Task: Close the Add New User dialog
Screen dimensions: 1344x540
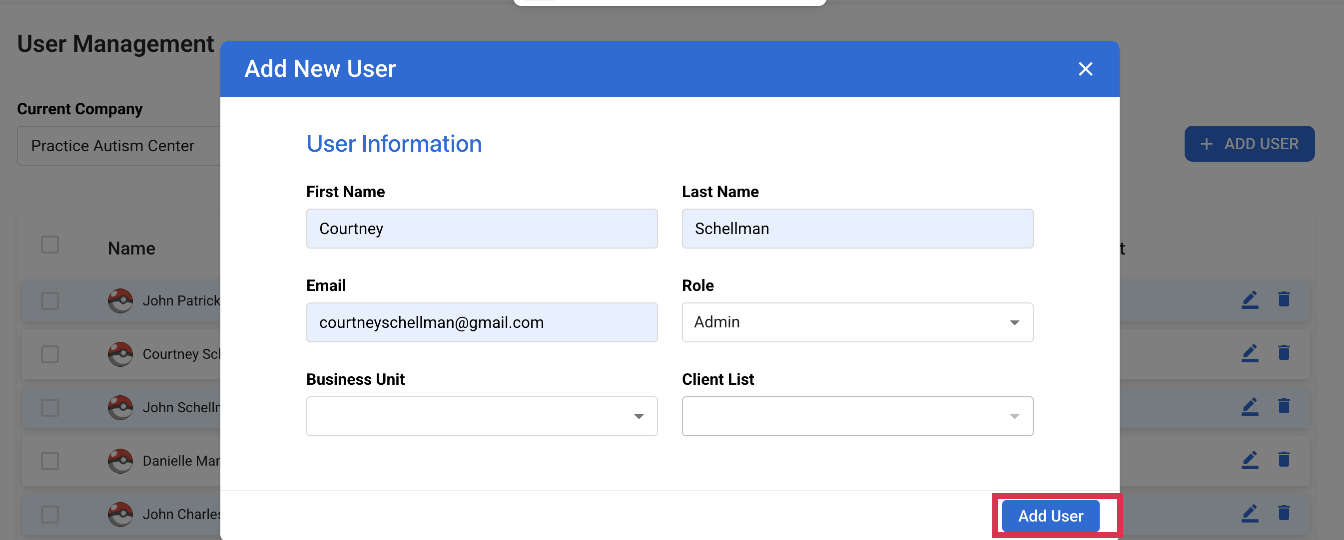Action: (1086, 68)
